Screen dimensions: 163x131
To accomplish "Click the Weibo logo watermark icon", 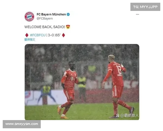I will [118, 115].
